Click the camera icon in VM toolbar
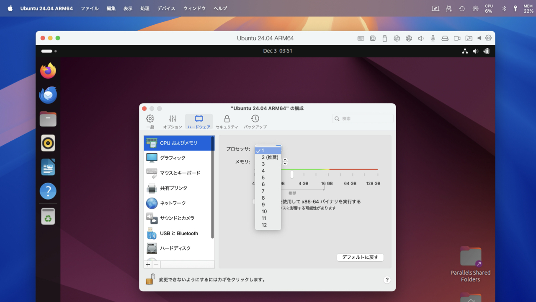This screenshot has height=302, width=536. (x=457, y=38)
